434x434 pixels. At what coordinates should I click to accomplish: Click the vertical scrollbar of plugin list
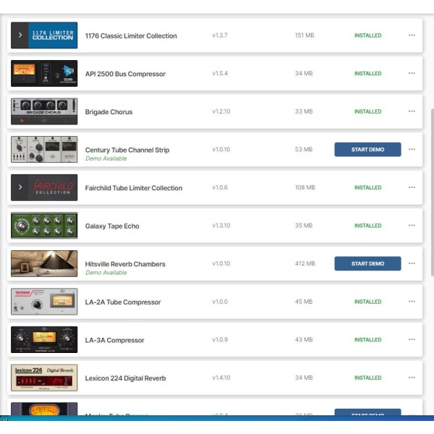point(432,192)
